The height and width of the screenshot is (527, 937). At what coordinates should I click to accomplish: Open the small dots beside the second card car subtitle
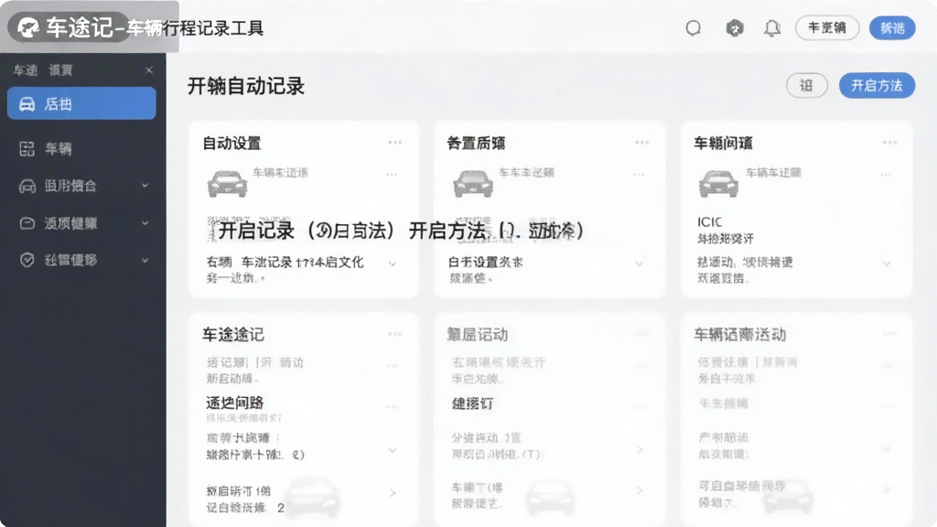(x=639, y=175)
